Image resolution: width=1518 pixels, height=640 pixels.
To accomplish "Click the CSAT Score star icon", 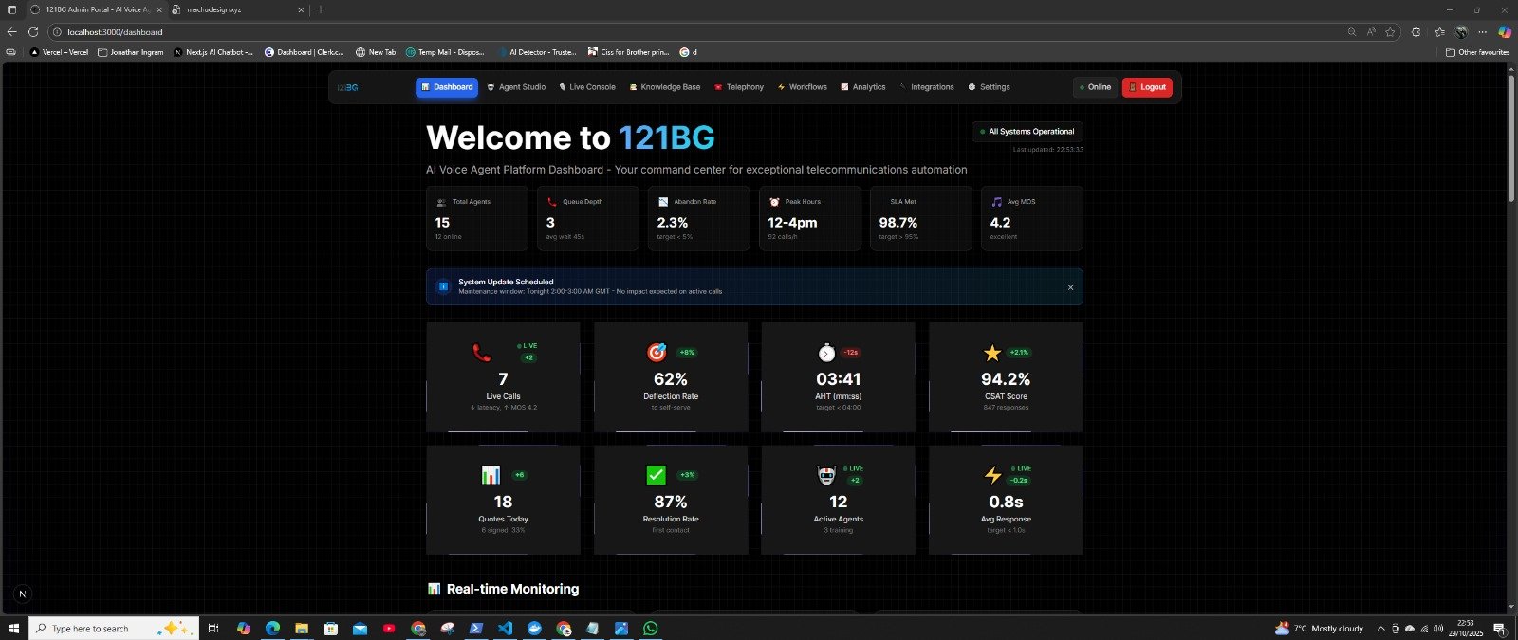I will 992,353.
